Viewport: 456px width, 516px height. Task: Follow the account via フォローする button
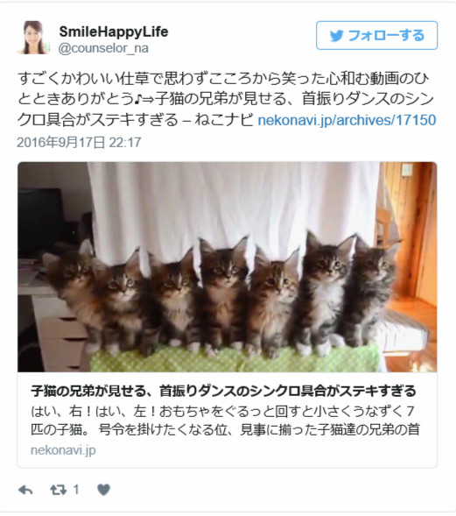[376, 36]
